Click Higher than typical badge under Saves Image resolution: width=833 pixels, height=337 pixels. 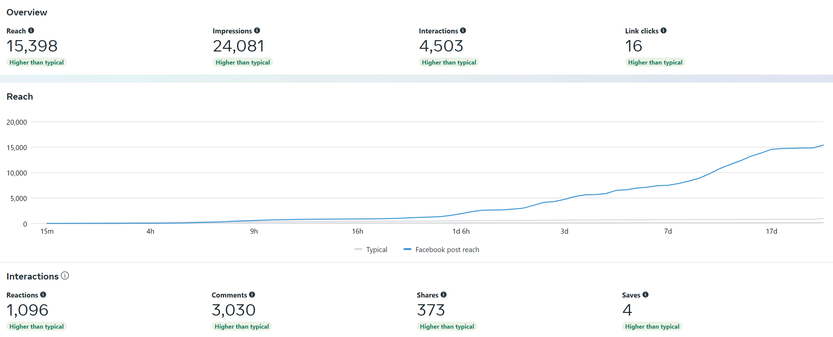tap(652, 327)
